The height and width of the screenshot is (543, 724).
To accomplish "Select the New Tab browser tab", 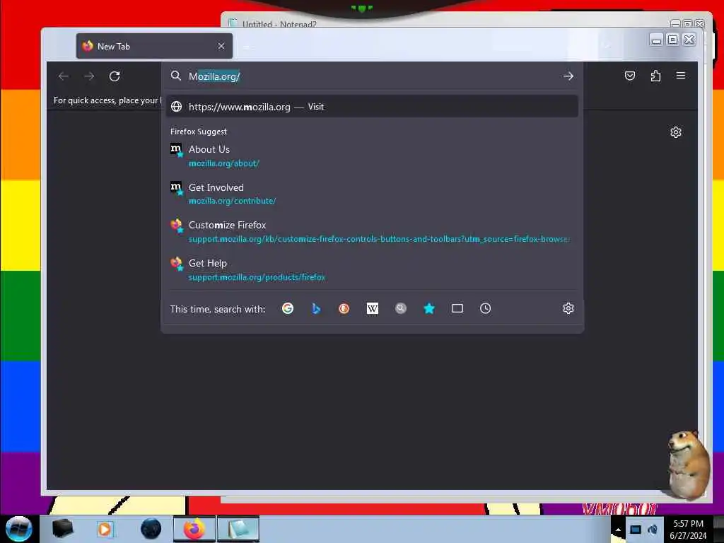I will [x=154, y=46].
